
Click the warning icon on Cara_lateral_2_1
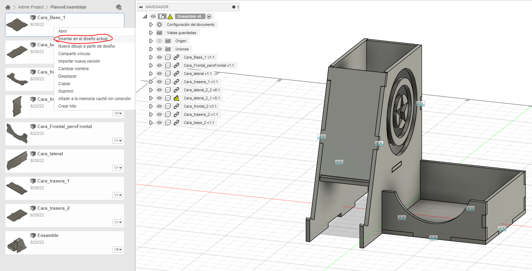(x=176, y=98)
